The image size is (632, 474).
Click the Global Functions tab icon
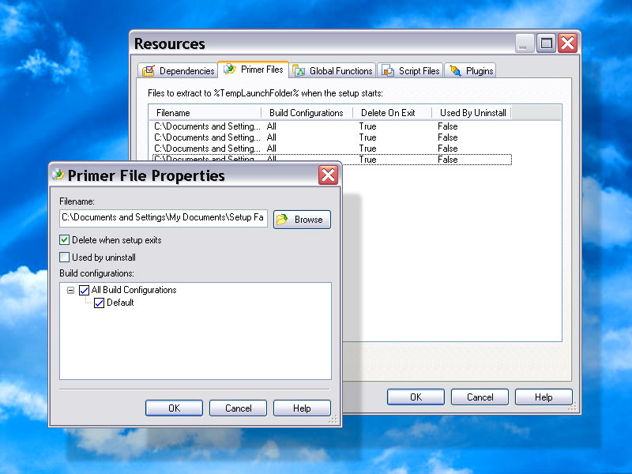click(299, 70)
